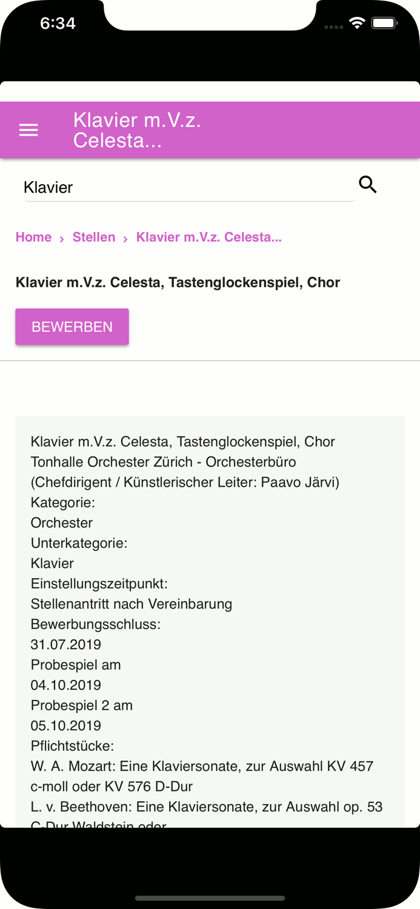Screen dimensions: 420x909
Task: Select the Bewerbungsschluss date 31.07.2019
Action: click(x=66, y=644)
